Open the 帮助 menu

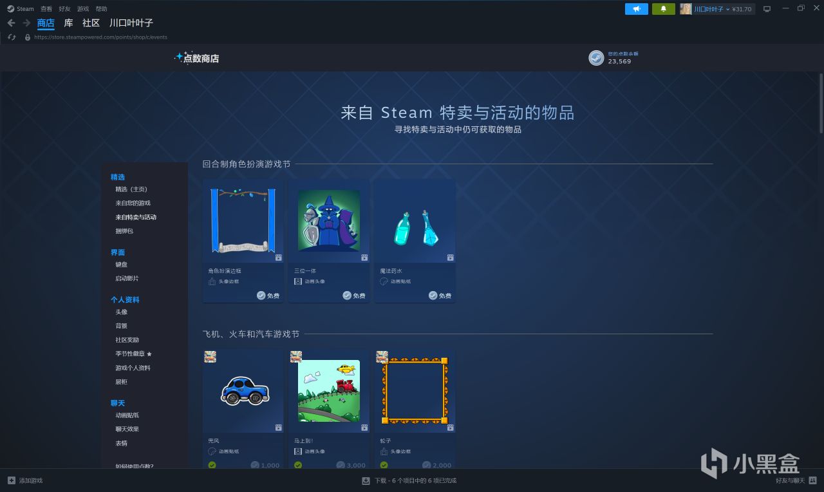click(x=101, y=9)
